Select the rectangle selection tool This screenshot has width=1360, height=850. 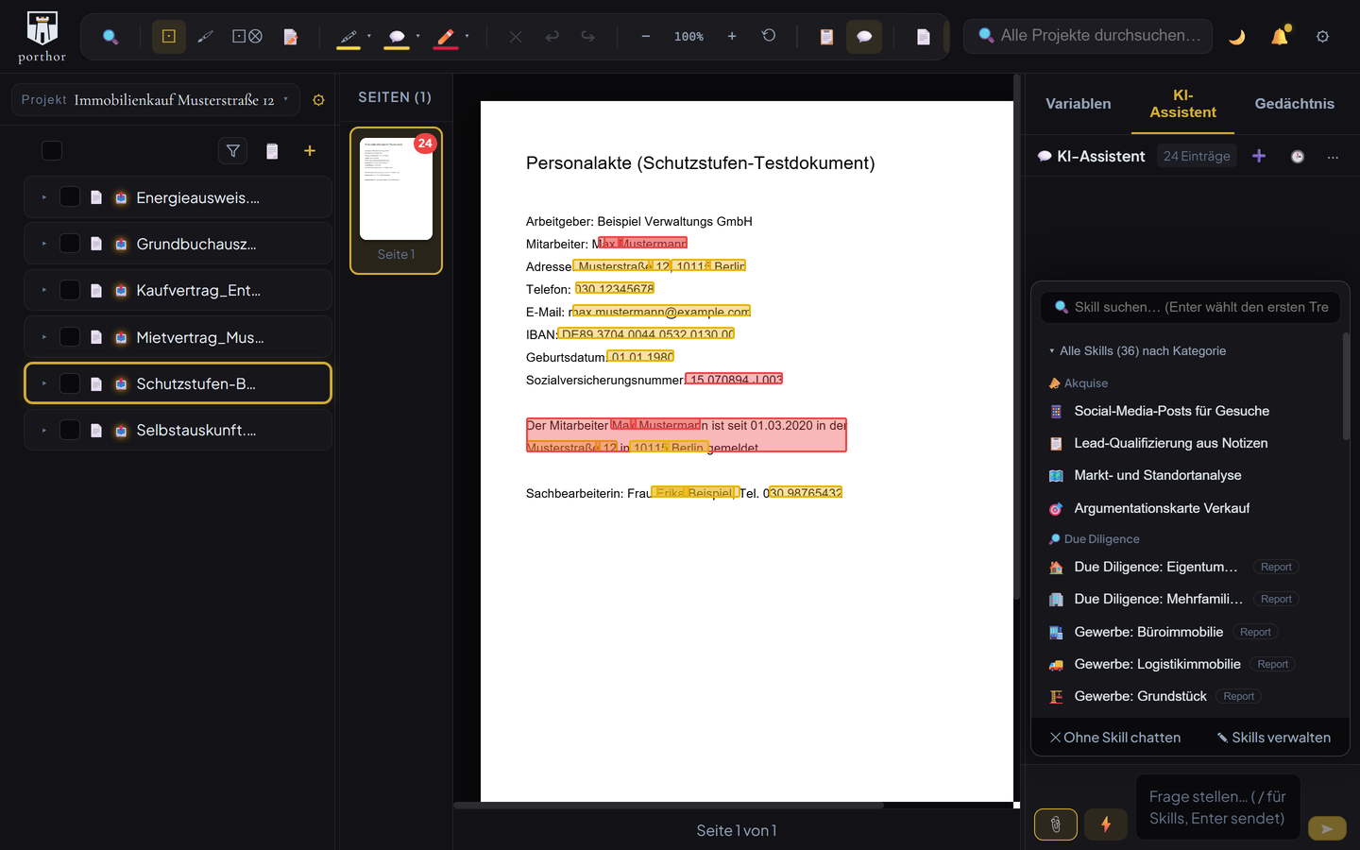169,37
